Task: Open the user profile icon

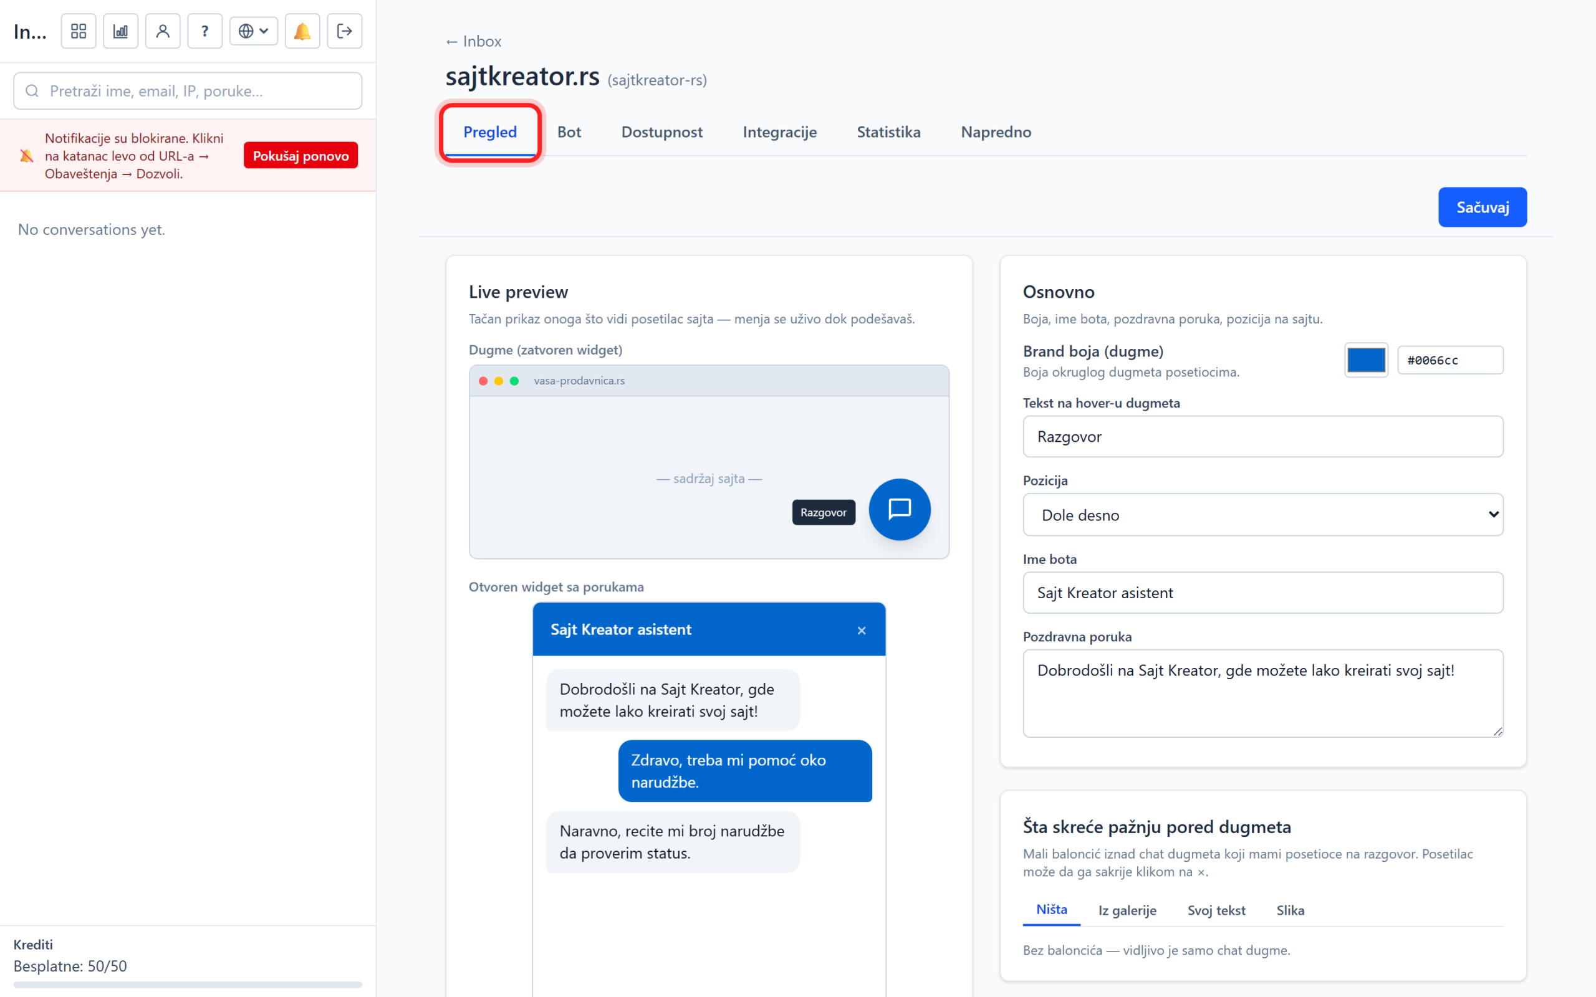Action: 163,31
